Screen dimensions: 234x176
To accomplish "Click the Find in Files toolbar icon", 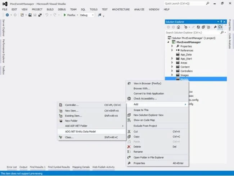I will coord(99,15).
